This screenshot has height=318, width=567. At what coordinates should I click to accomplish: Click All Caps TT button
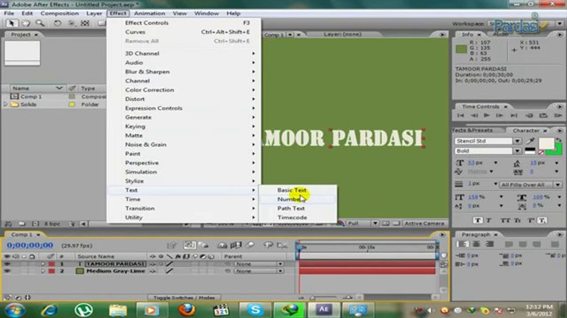[505, 220]
